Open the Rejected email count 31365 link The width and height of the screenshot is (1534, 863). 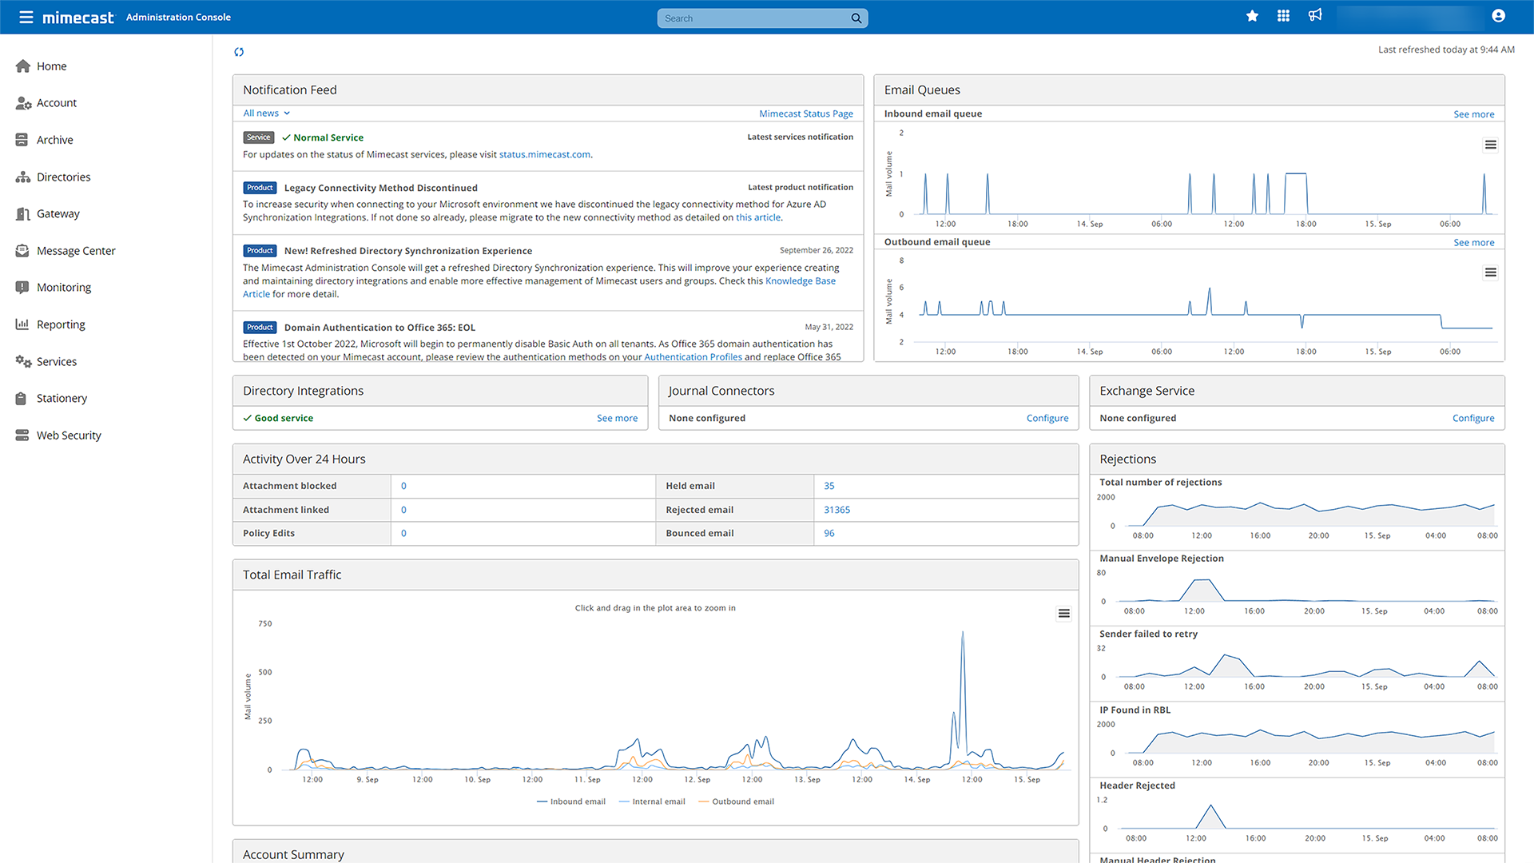tap(837, 509)
